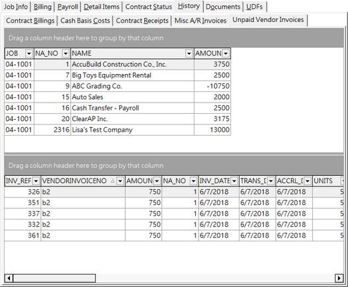Select invoice reference 361 row
The width and height of the screenshot is (348, 287).
point(174,235)
